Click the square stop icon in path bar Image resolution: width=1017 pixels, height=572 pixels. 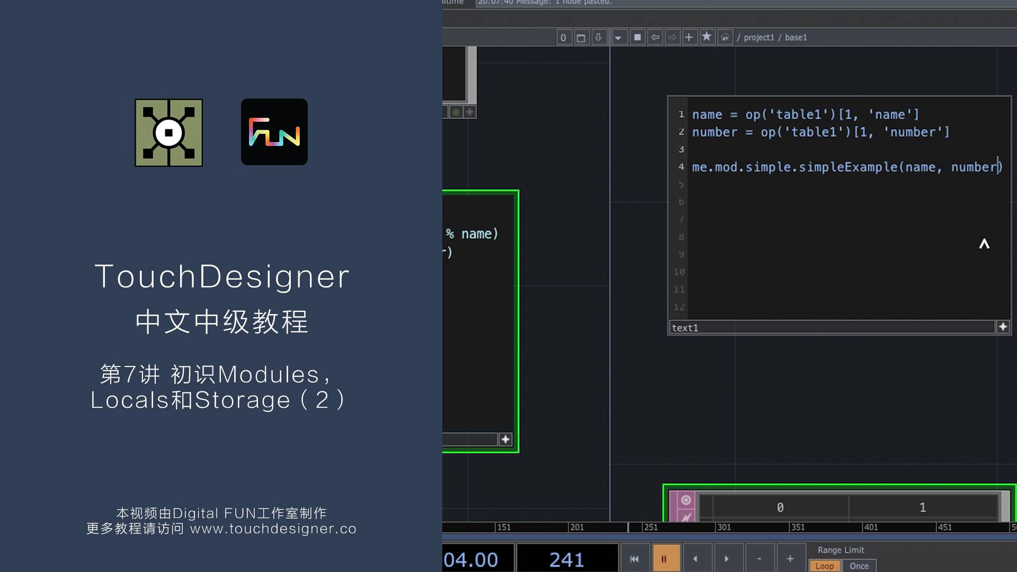coord(638,38)
